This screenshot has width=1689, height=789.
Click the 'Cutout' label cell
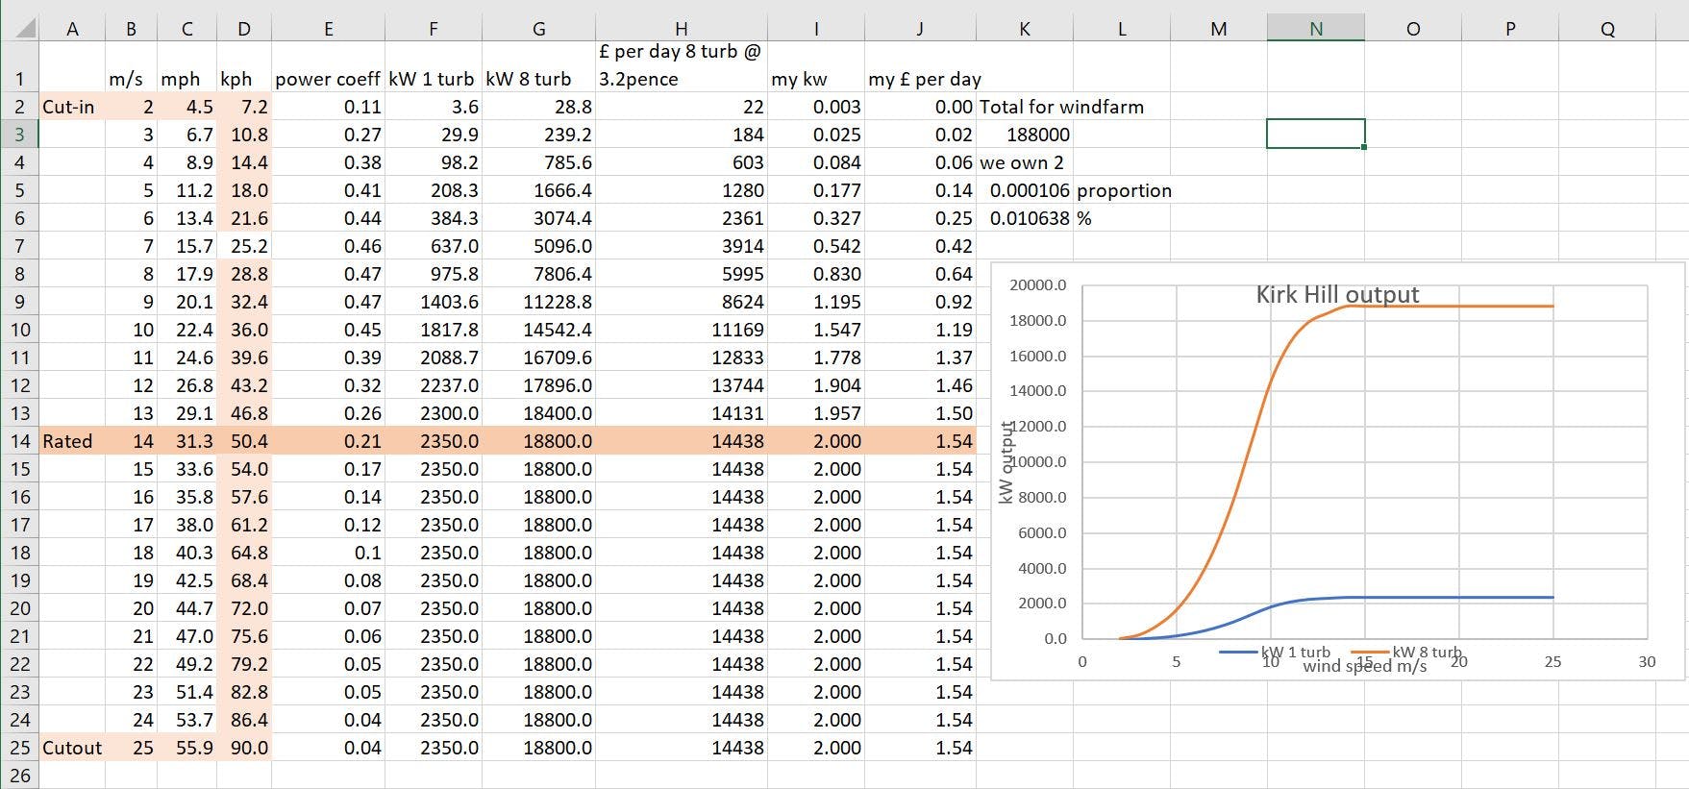72,748
